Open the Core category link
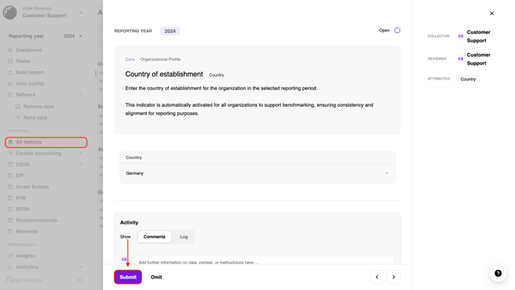Image resolution: width=515 pixels, height=290 pixels. click(130, 59)
